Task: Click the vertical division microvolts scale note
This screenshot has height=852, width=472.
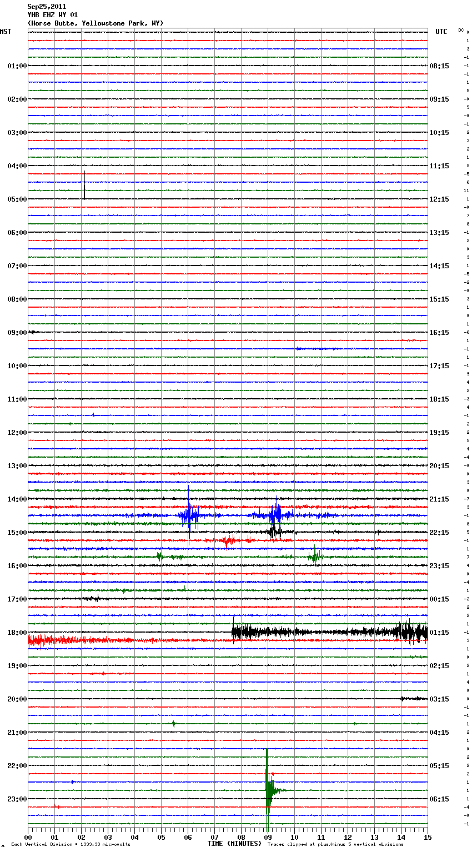Action: pyautogui.click(x=71, y=845)
